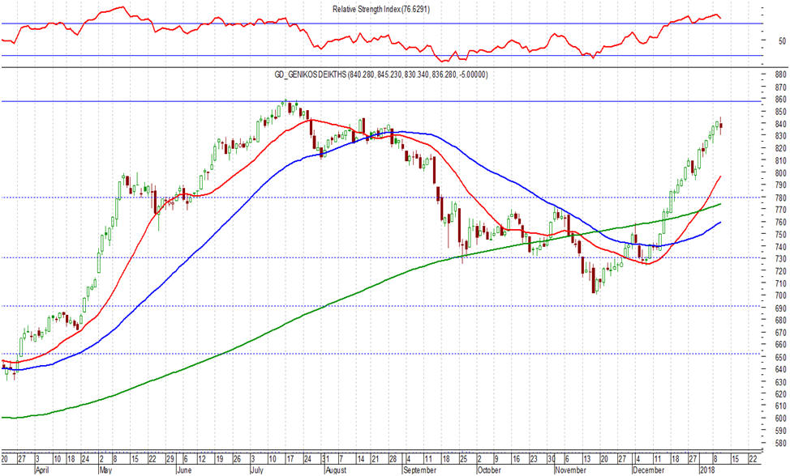The height and width of the screenshot is (476, 790).
Task: Select date tick 23 on time axis
Action: (x=533, y=459)
